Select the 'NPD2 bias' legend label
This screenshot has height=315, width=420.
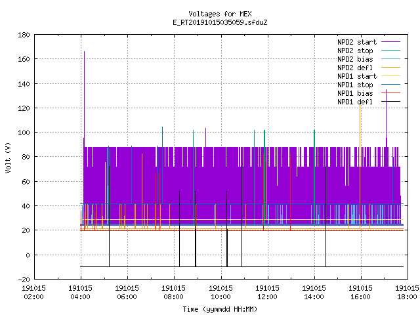tap(355, 59)
